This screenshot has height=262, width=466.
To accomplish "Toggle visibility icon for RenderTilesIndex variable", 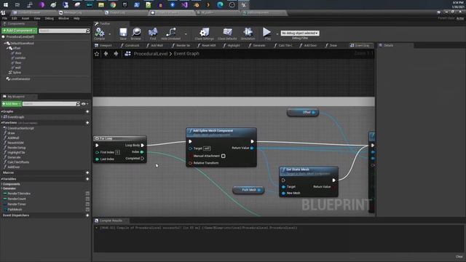I will [x=87, y=194].
